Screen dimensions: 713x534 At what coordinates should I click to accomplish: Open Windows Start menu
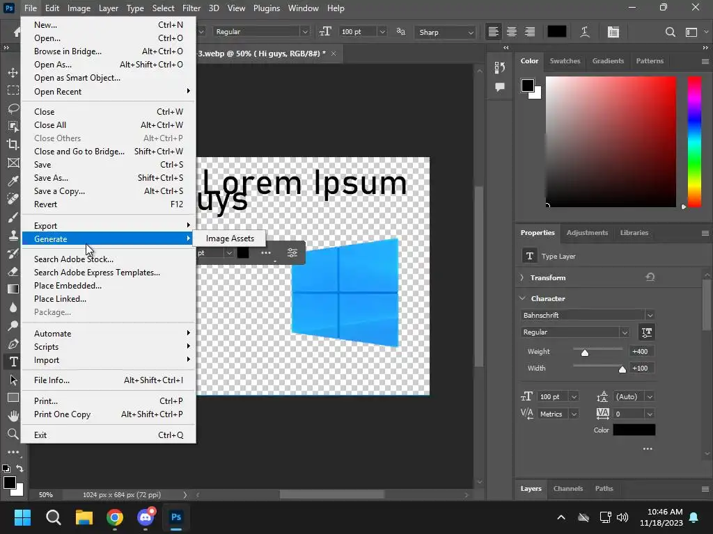click(x=22, y=517)
